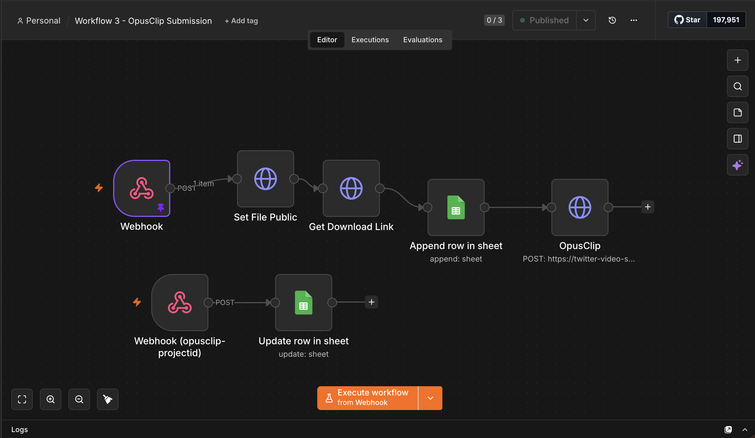Click Execute workflow from Webhook
755x438 pixels.
[368, 398]
